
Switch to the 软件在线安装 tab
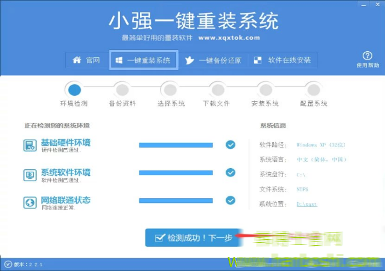point(283,60)
